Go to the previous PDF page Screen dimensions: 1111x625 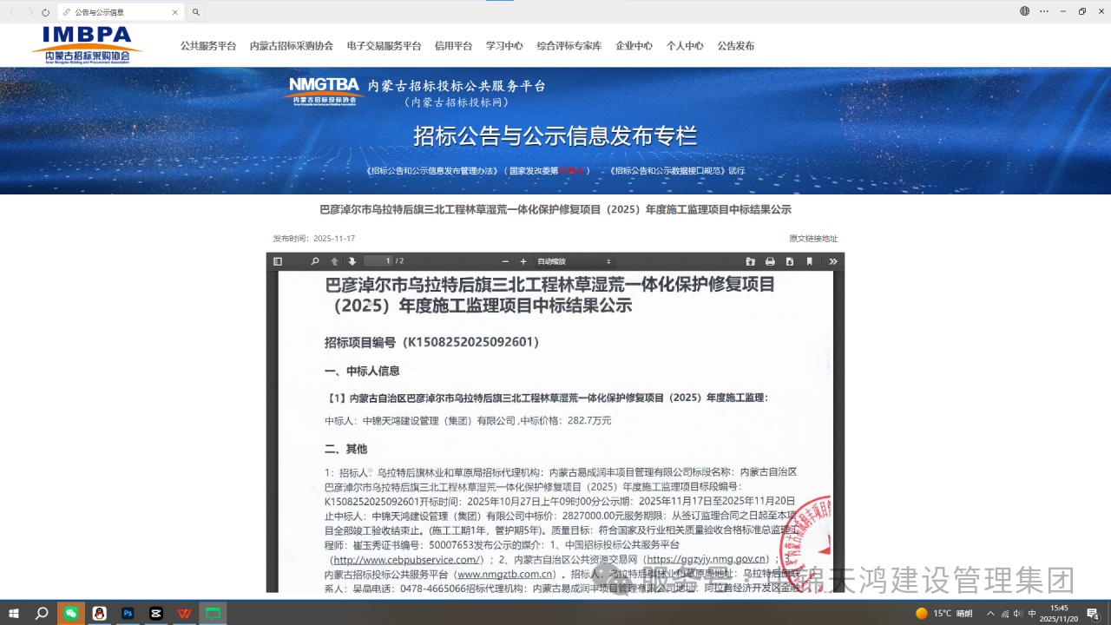click(333, 260)
